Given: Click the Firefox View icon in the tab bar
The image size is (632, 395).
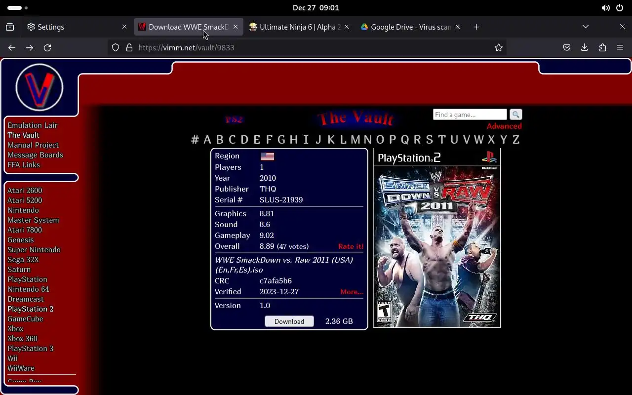Looking at the screenshot, I should [x=10, y=27].
